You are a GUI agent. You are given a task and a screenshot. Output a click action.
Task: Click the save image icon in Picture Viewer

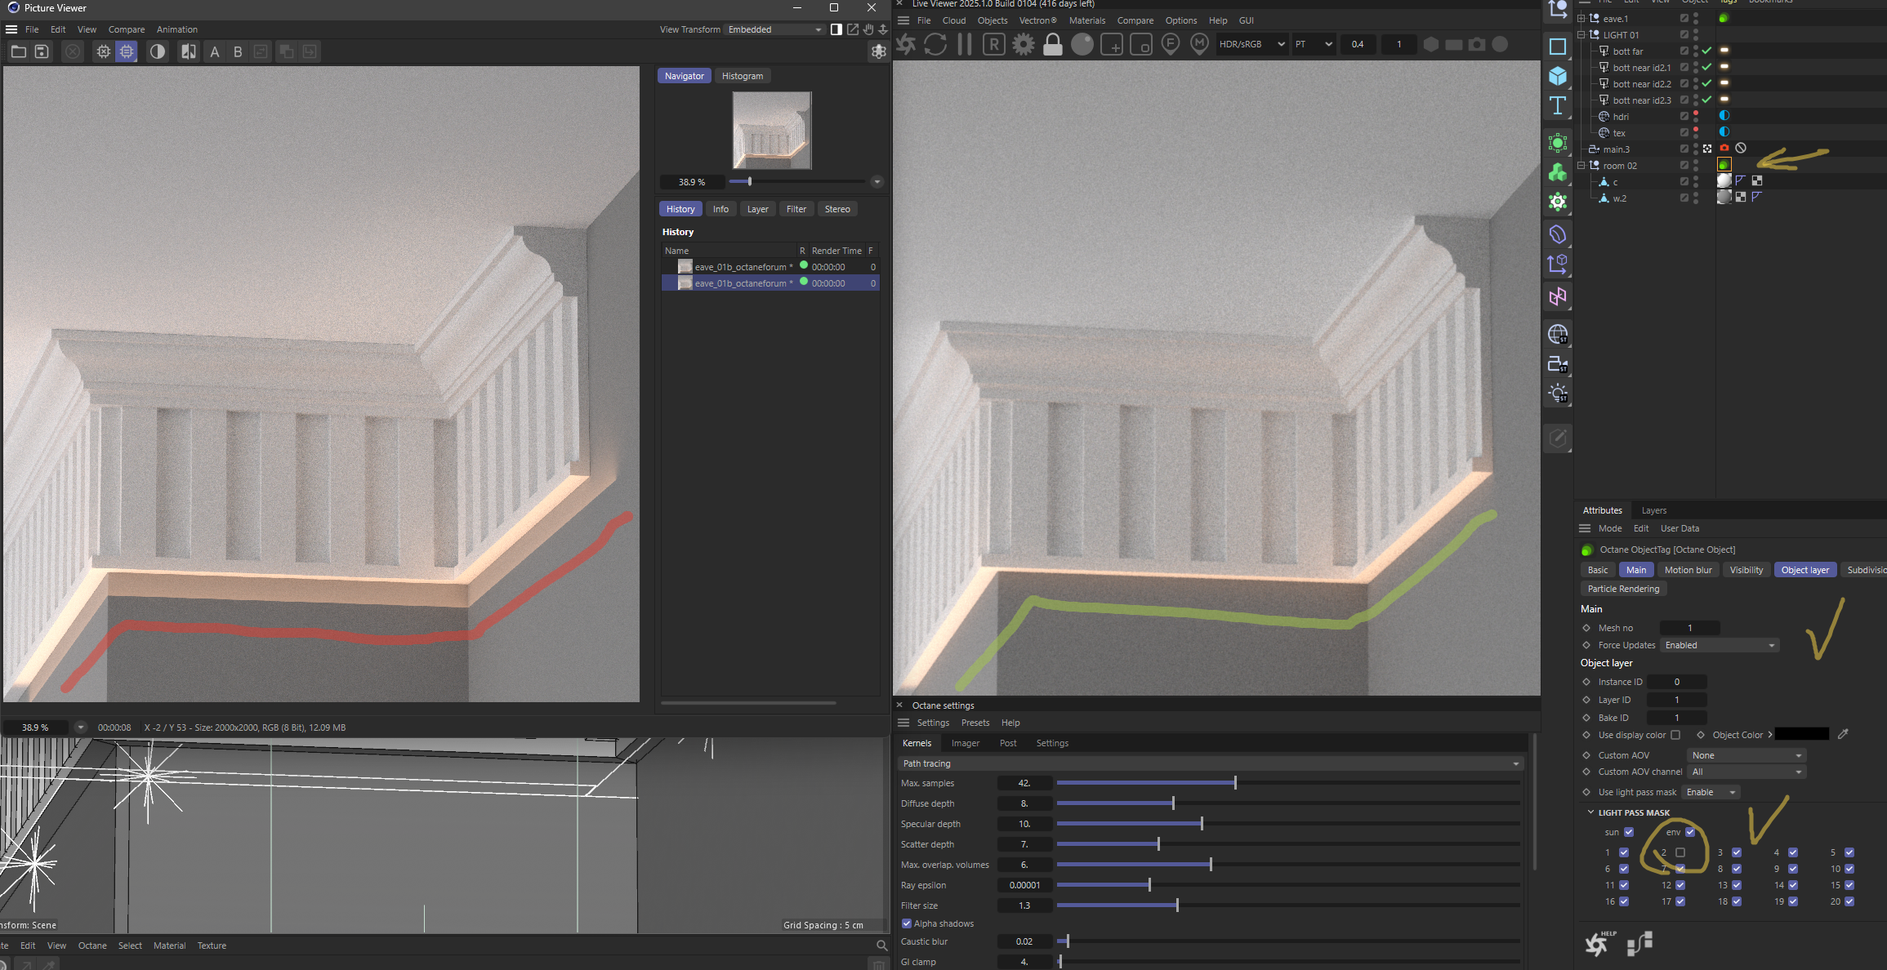(42, 51)
